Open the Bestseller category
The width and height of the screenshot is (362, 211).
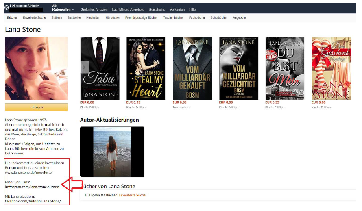[x=74, y=17]
